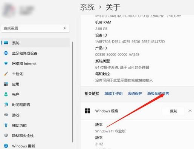Open 应用 settings page

[x=35, y=84]
